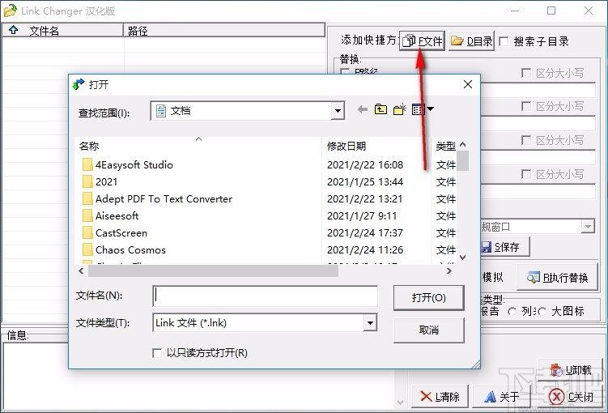The height and width of the screenshot is (413, 608).
Task: Click date 2021/2/24 17:37
Action: [365, 233]
